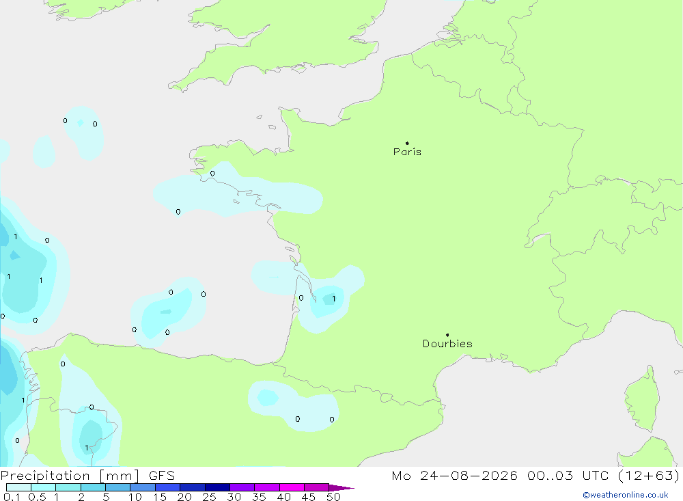The height and width of the screenshot is (501, 683).
Task: Click the 10 mm blue legend swatch
Action: (143, 487)
